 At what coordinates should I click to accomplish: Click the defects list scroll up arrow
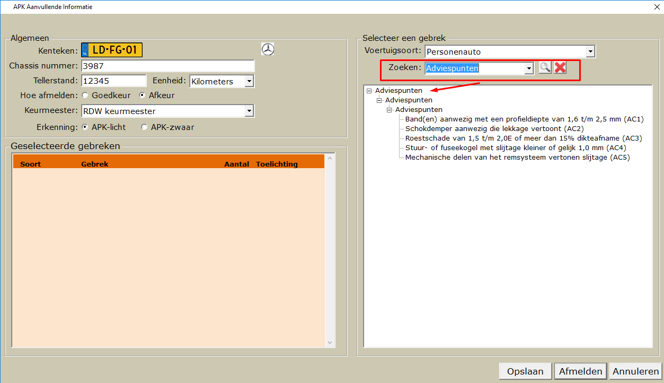[331, 158]
